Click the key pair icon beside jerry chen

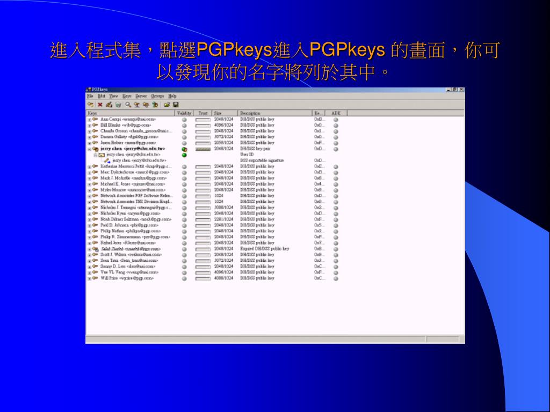[x=96, y=149]
